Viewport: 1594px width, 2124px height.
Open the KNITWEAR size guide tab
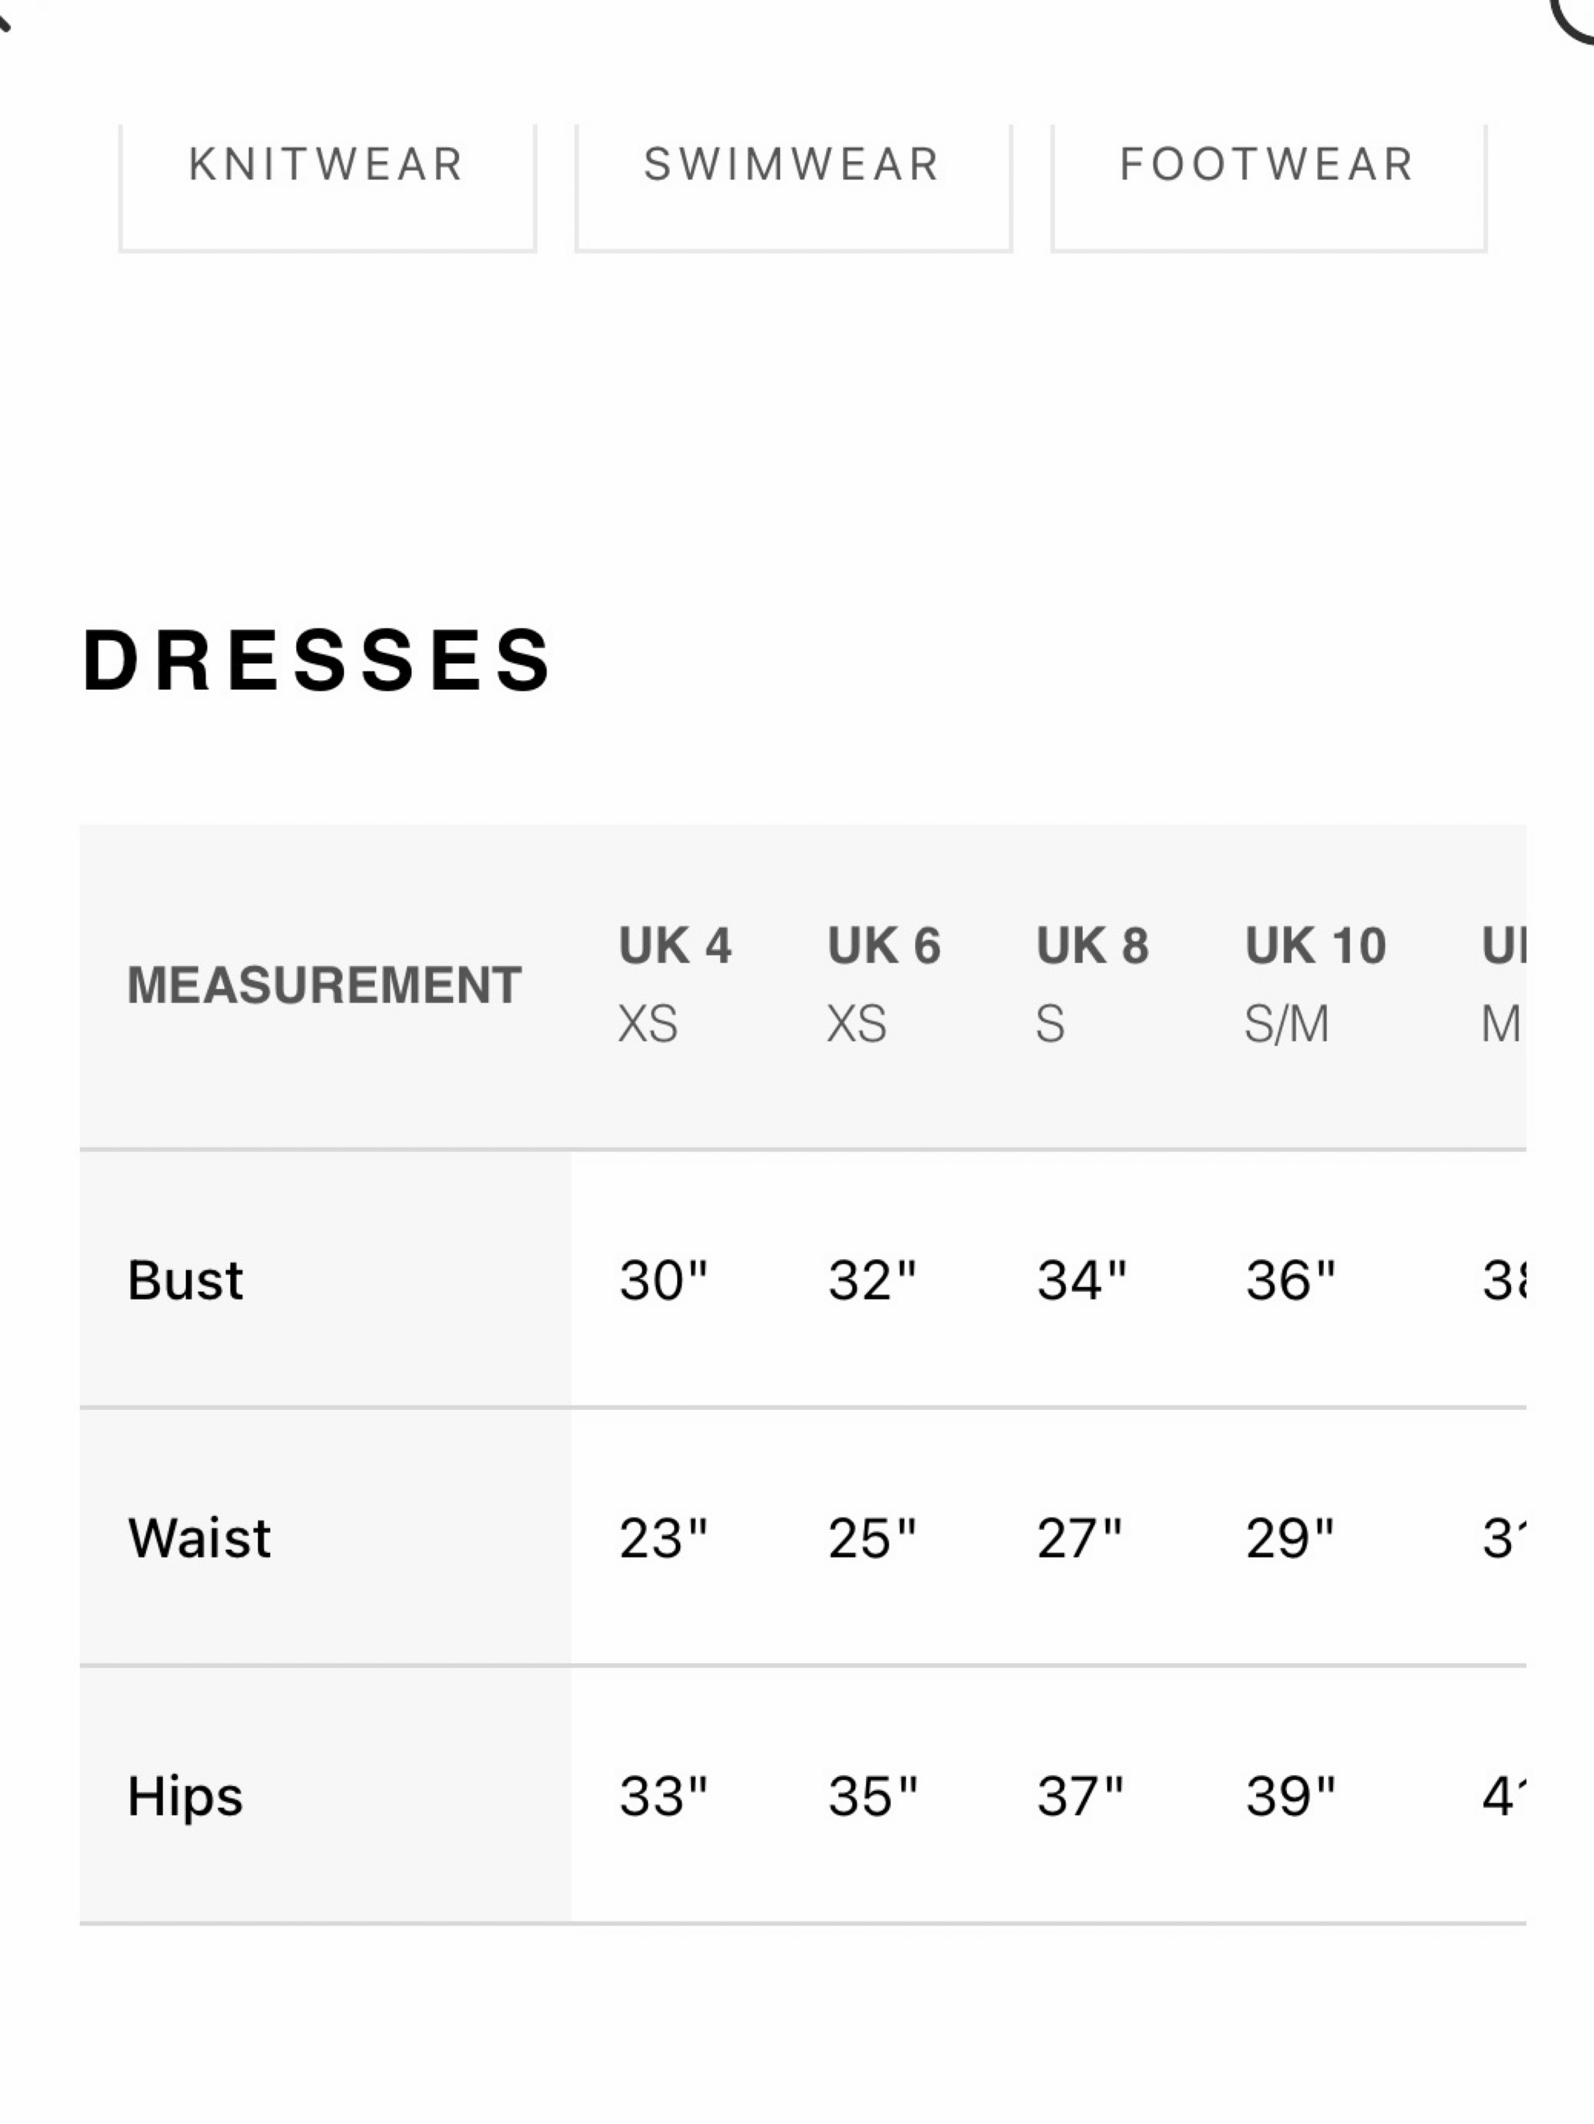(x=327, y=186)
